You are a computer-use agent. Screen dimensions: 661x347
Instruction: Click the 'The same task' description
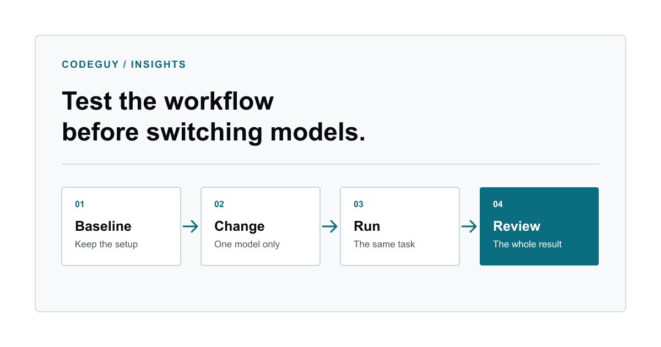coord(384,244)
